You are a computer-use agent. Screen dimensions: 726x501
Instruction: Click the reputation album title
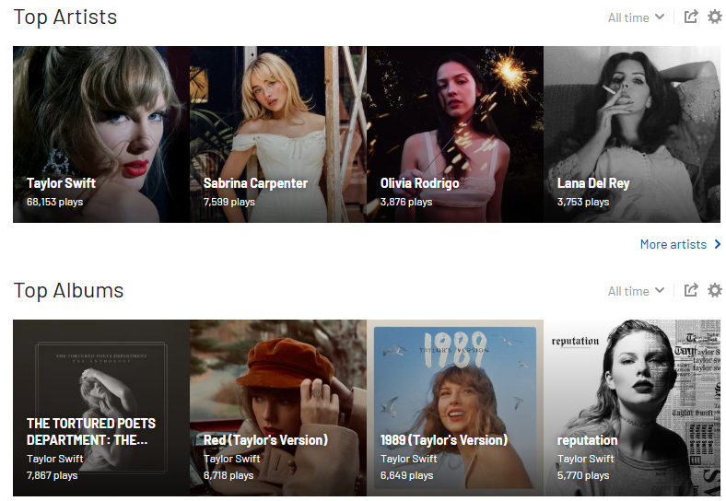pyautogui.click(x=587, y=440)
